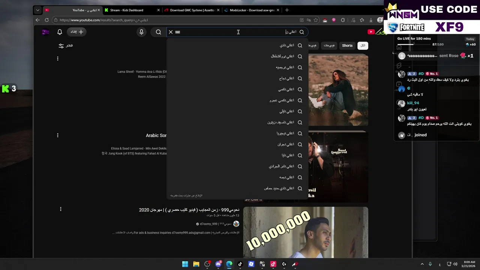Open the tab list dropdown arrow
The image size is (480, 270).
(x=37, y=10)
